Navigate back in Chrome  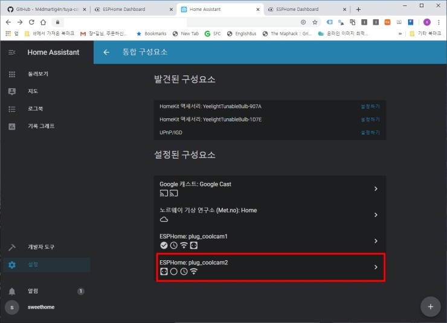(x=8, y=22)
